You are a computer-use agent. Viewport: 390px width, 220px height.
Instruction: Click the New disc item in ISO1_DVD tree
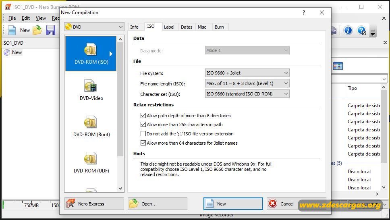13,52
